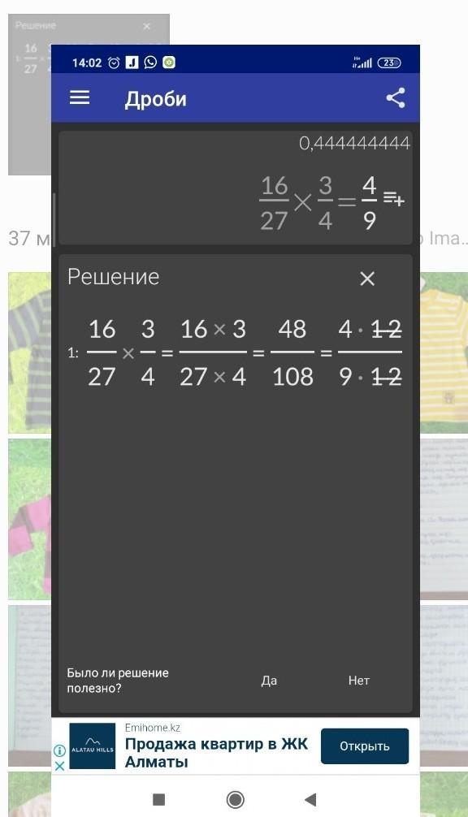Answer Нет to solution helpful question
468x817 pixels.
(x=358, y=681)
